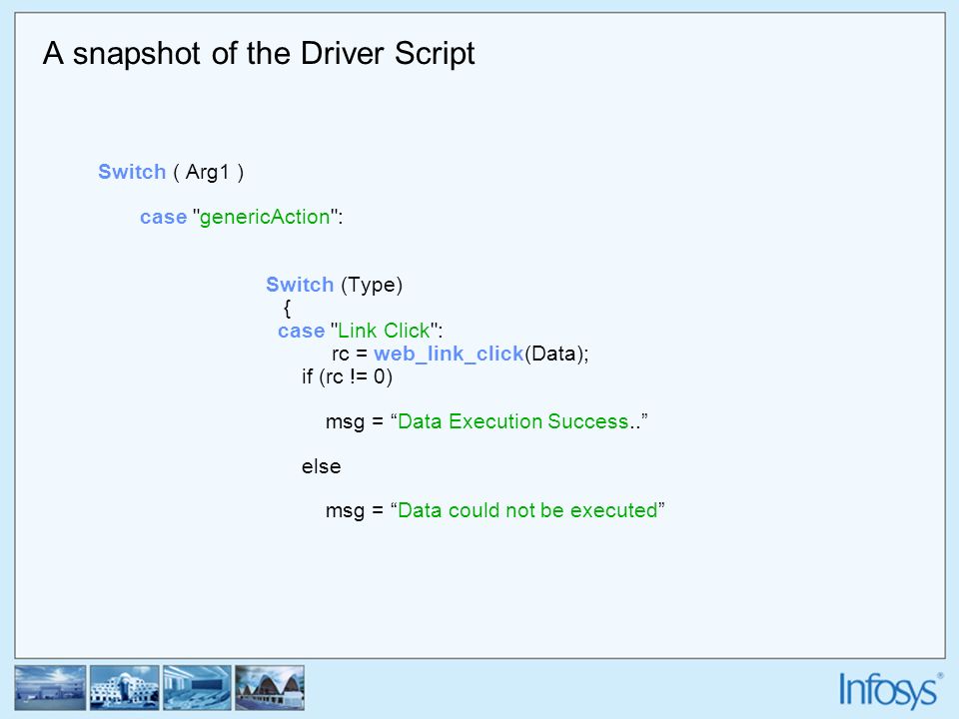959x719 pixels.
Task: Click the first campus photo thumbnail in footer
Action: coord(50,688)
